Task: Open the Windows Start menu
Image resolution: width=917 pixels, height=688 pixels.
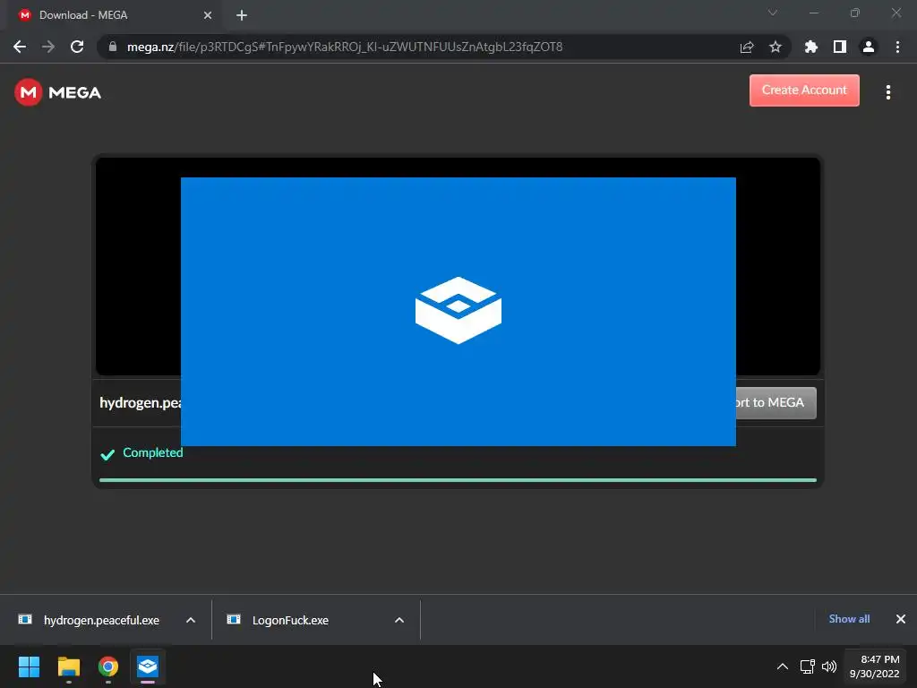Action: pos(29,666)
